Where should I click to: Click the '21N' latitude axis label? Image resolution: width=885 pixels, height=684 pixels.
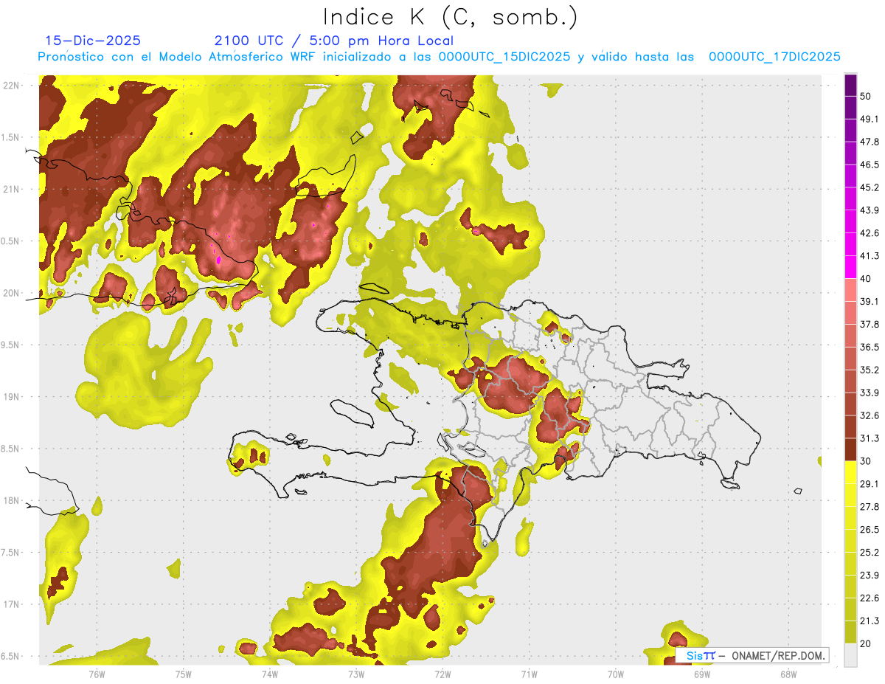[x=11, y=190]
